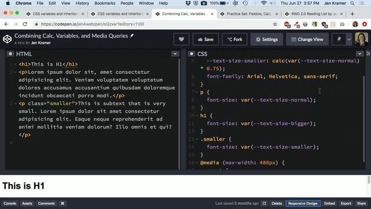The image size is (371, 209).
Task: Export the pen
Action: pos(345,203)
